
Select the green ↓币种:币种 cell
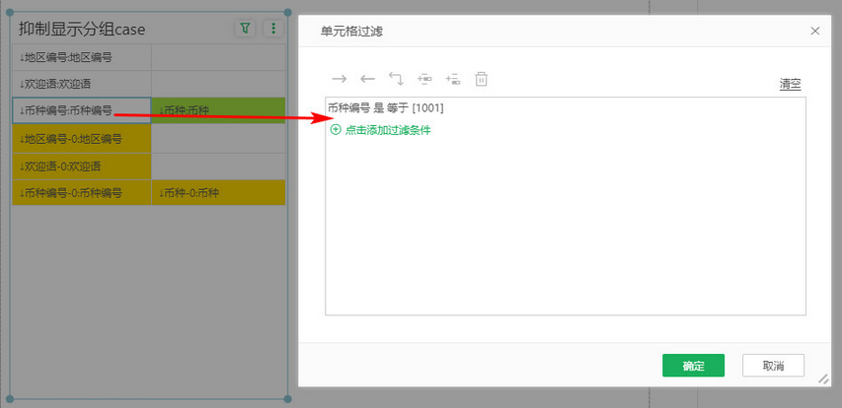(x=218, y=111)
